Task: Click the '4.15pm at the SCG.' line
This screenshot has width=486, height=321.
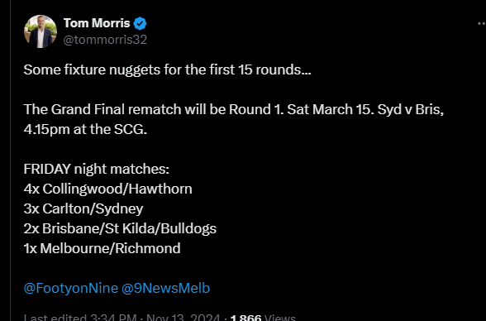Action: pos(85,129)
